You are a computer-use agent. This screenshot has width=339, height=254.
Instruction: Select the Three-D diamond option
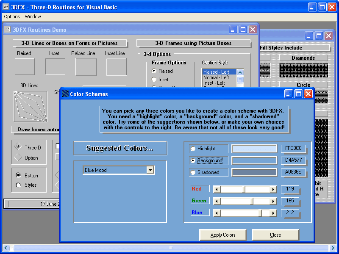pyautogui.click(x=18, y=146)
